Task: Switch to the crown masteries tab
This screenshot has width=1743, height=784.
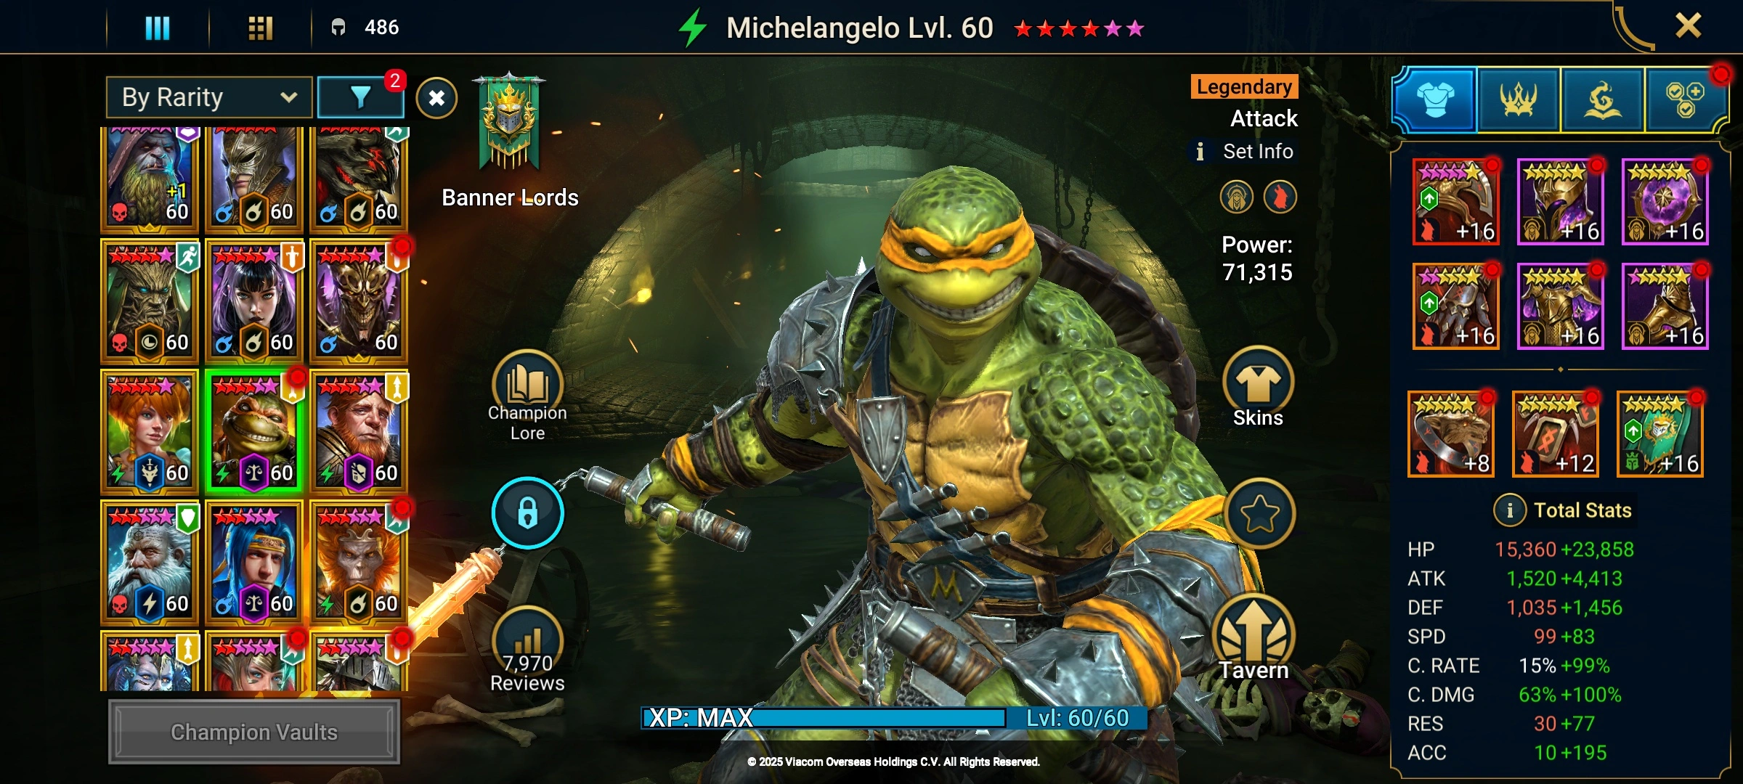Action: pos(1518,100)
